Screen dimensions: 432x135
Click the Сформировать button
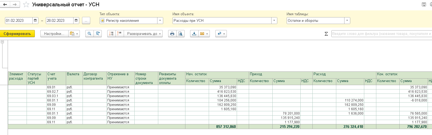[x=17, y=34]
